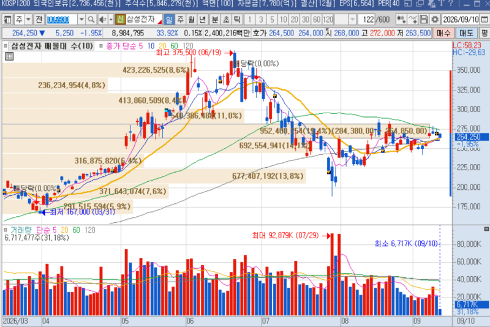This screenshot has height=327, width=490.
Task: Click the 30 interval button
Action: click(306, 20)
